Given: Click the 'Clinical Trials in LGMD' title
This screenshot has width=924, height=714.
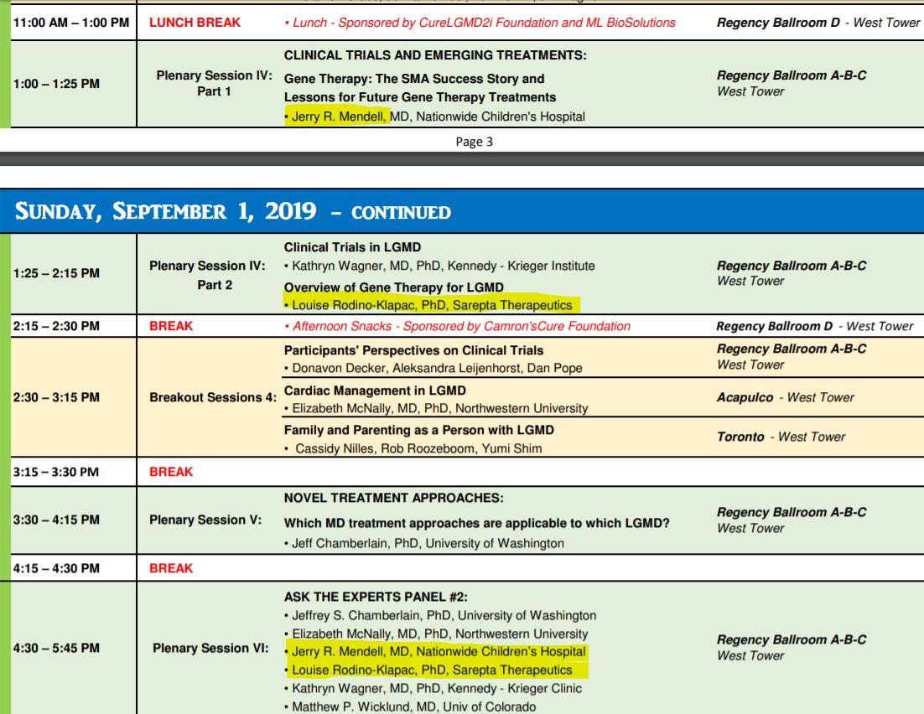Looking at the screenshot, I should pyautogui.click(x=352, y=247).
